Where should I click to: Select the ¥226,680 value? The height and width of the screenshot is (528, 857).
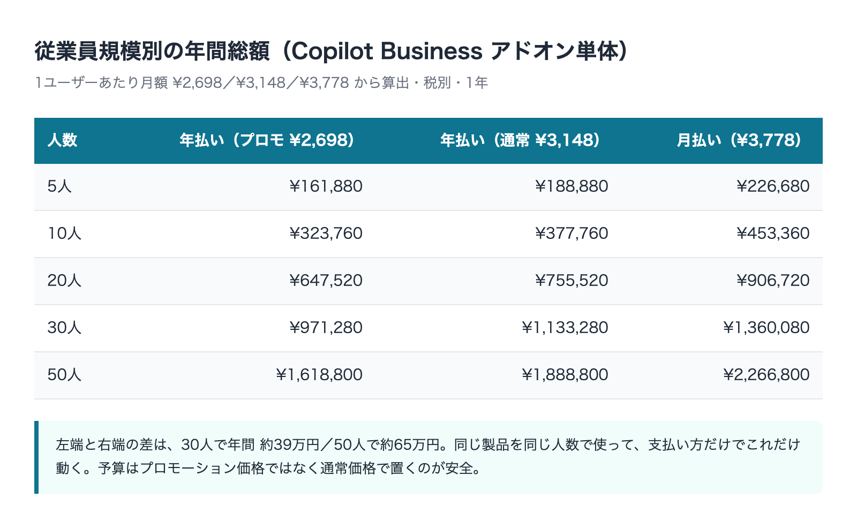773,186
